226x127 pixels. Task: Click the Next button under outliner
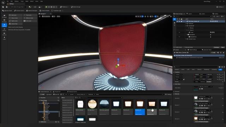[x=222, y=47]
